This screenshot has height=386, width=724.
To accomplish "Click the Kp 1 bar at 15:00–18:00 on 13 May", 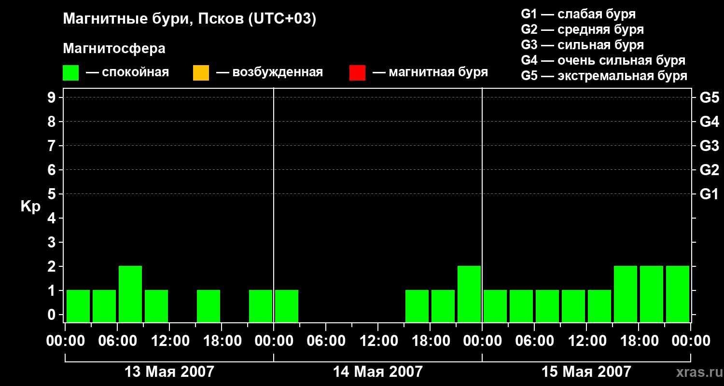I will (x=209, y=306).
